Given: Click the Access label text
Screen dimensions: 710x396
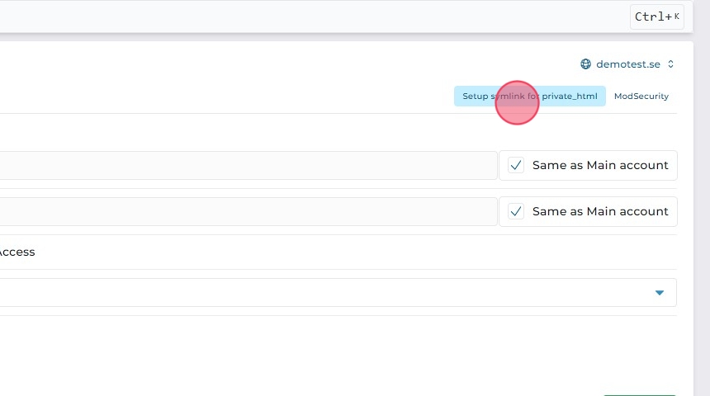Looking at the screenshot, I should [17, 252].
